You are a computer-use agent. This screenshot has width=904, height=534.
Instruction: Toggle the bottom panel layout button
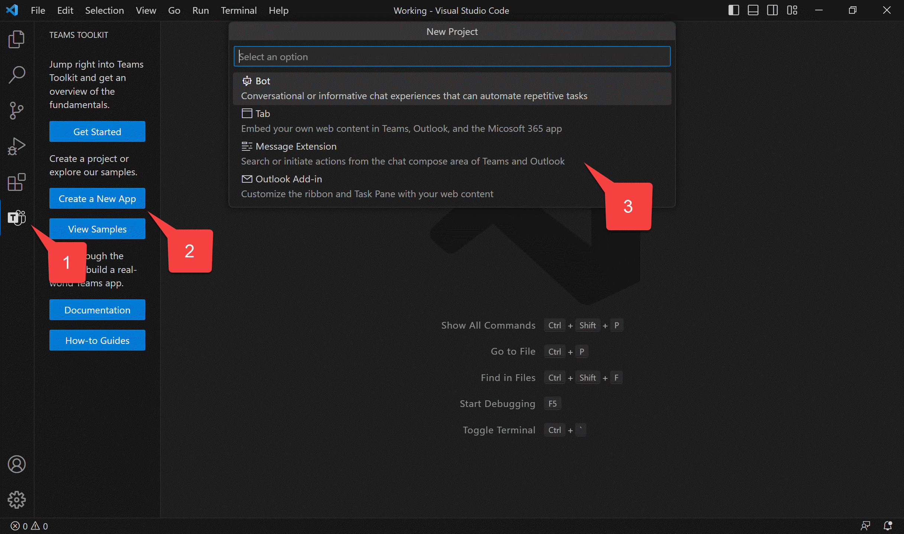click(753, 10)
